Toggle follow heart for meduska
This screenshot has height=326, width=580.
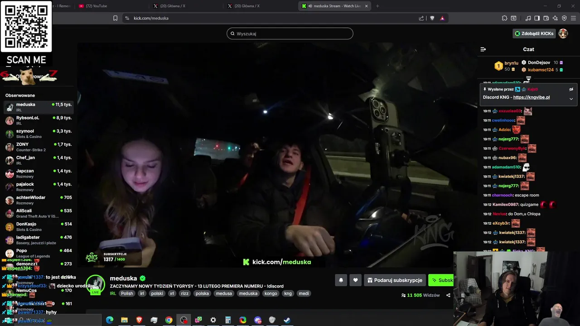pyautogui.click(x=355, y=280)
